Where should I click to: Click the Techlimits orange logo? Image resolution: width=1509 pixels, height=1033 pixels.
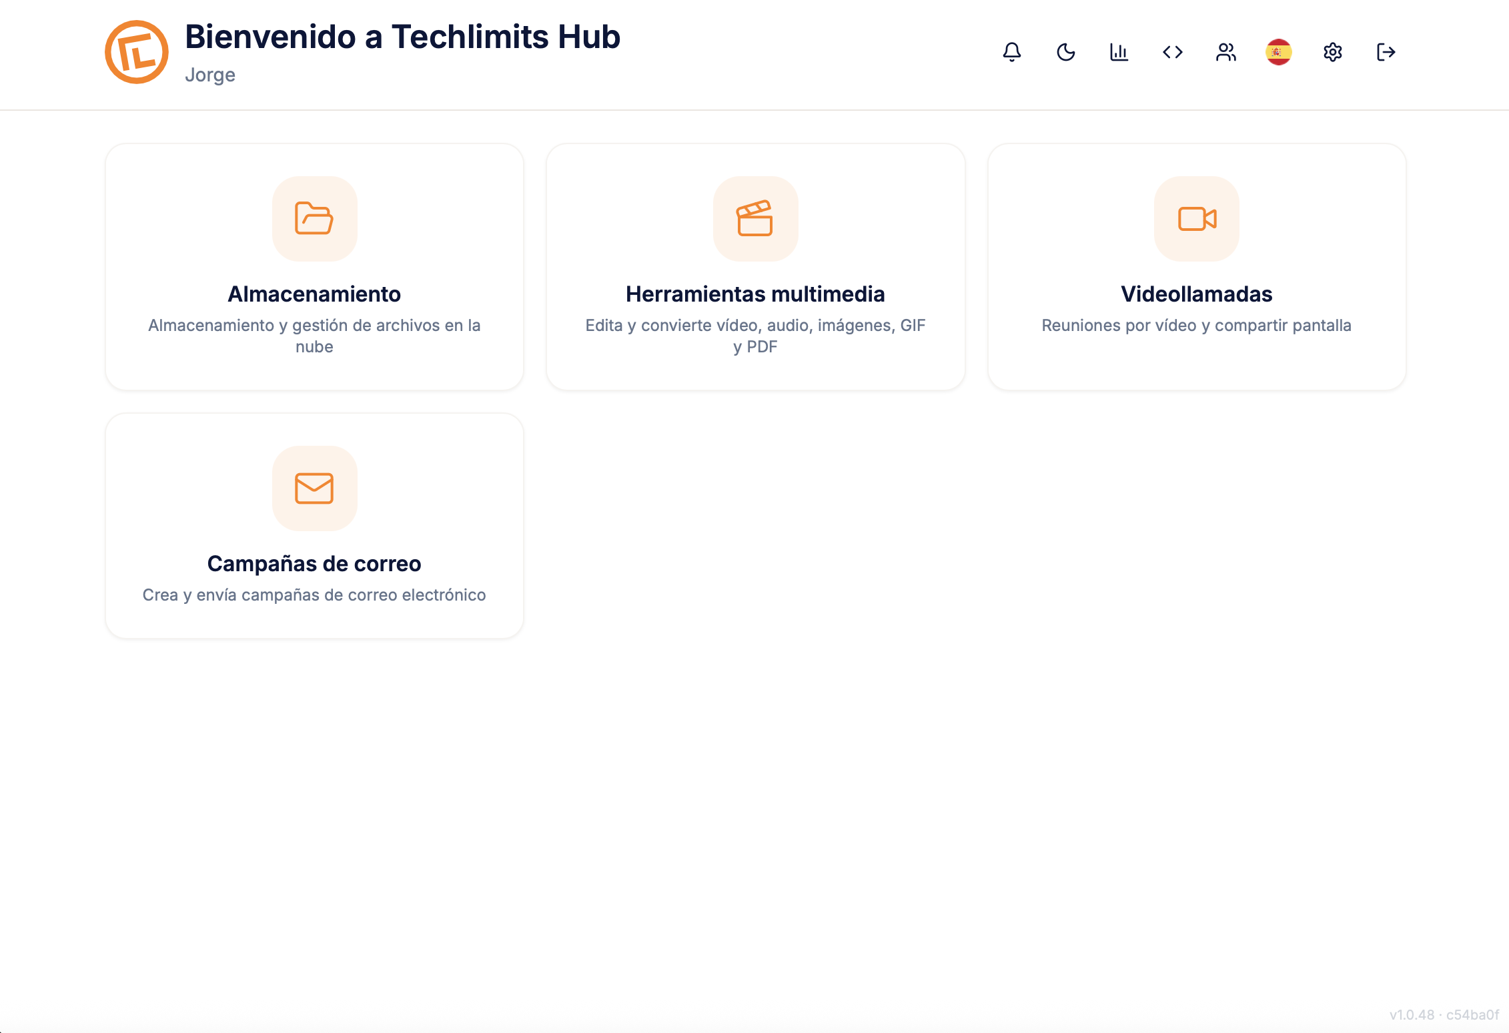click(x=137, y=52)
